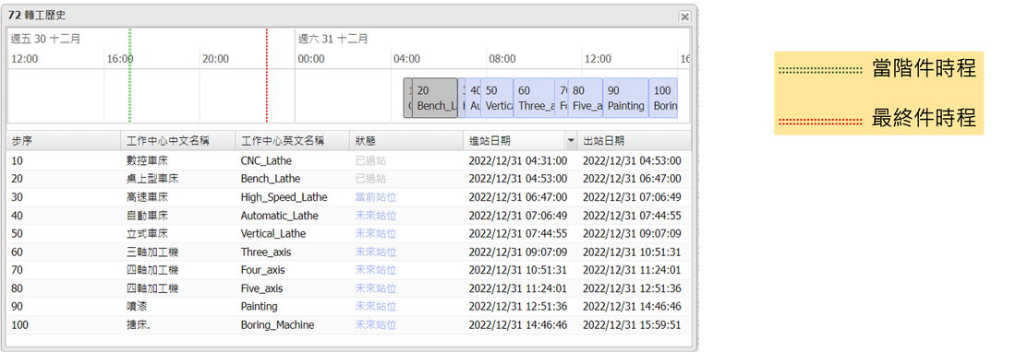Select the 工作中心中文名稱 column header
This screenshot has height=352, width=1016.
[x=178, y=141]
